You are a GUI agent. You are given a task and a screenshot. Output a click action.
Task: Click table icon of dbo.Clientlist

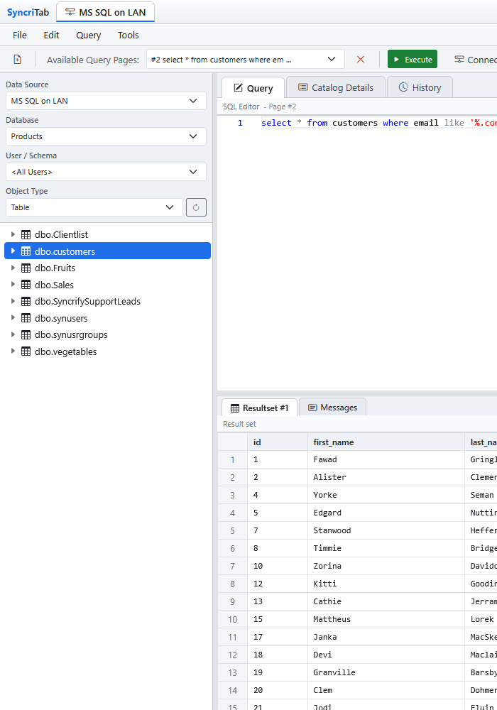tap(26, 234)
